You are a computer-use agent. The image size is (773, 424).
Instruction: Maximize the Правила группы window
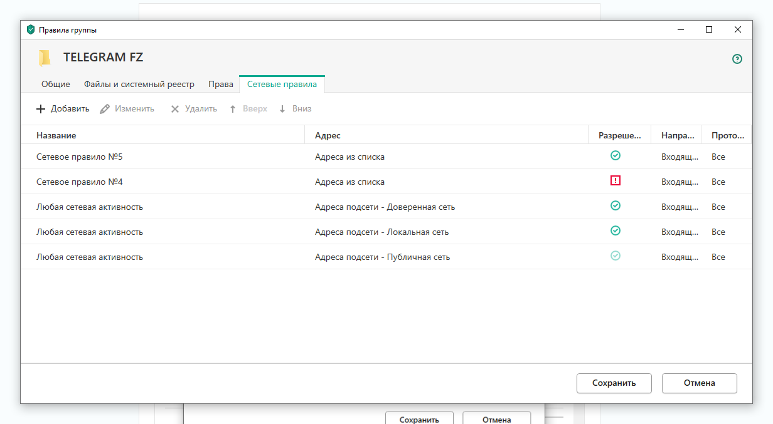click(x=709, y=29)
